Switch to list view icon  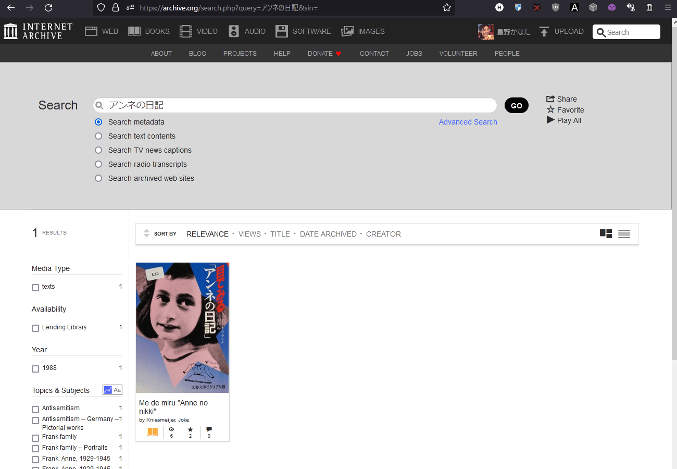click(x=624, y=234)
